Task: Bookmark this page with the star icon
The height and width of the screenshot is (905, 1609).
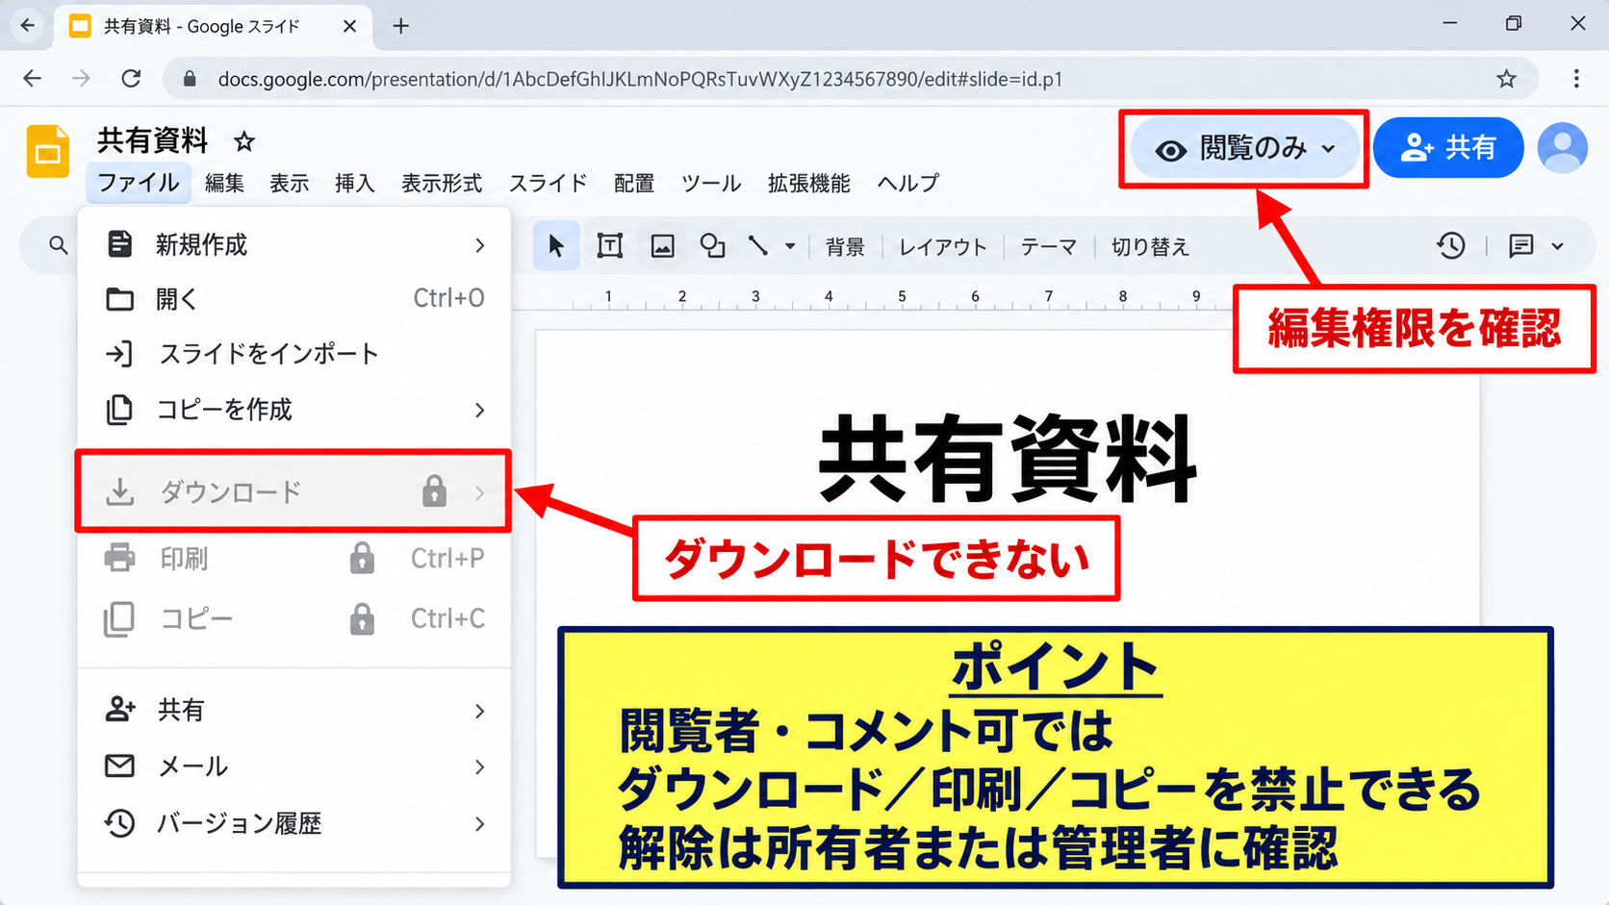Action: [1507, 79]
